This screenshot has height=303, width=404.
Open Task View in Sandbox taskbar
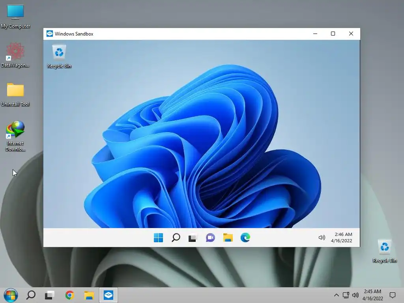click(x=193, y=238)
